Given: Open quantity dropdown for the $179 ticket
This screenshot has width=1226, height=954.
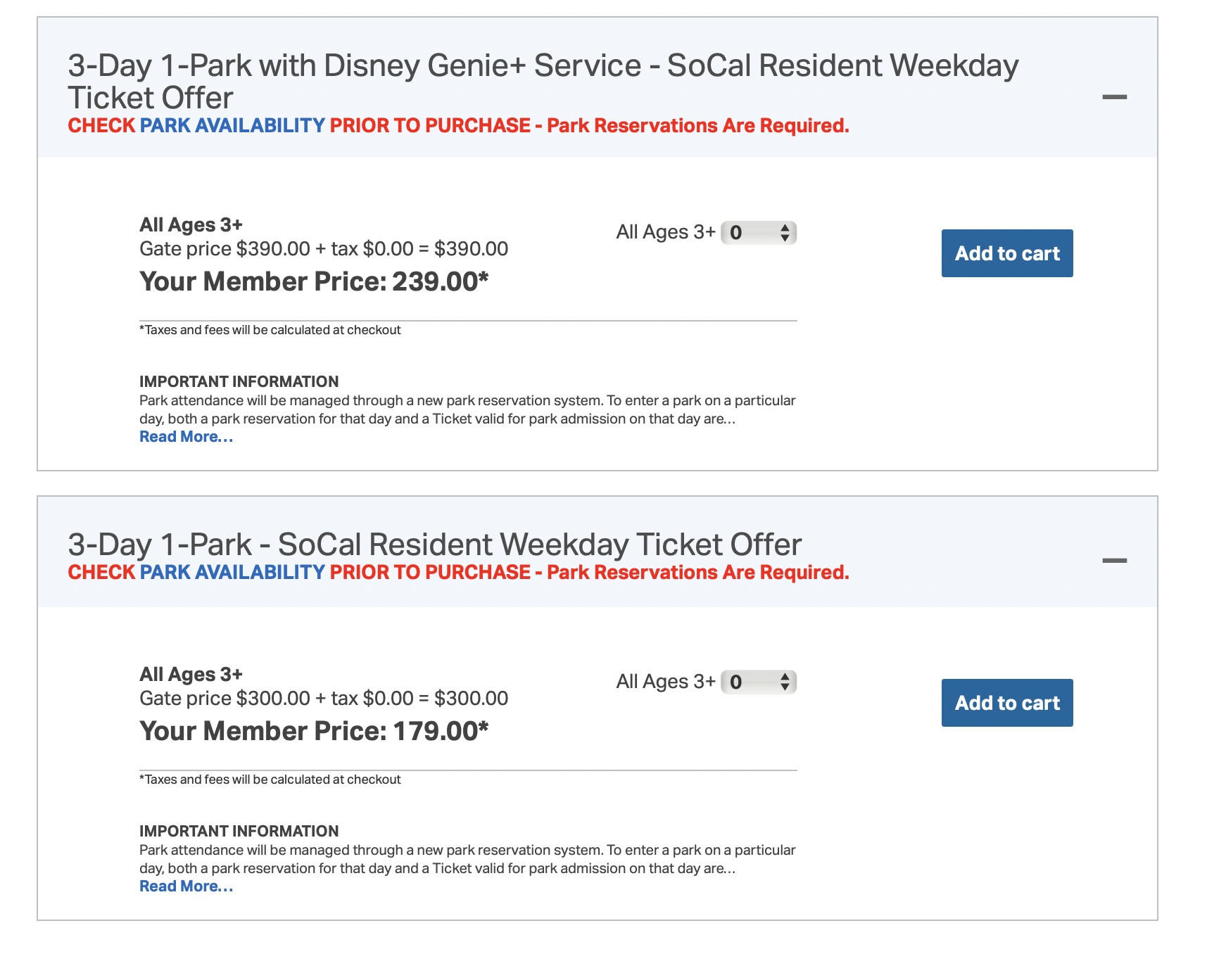Looking at the screenshot, I should pyautogui.click(x=759, y=682).
